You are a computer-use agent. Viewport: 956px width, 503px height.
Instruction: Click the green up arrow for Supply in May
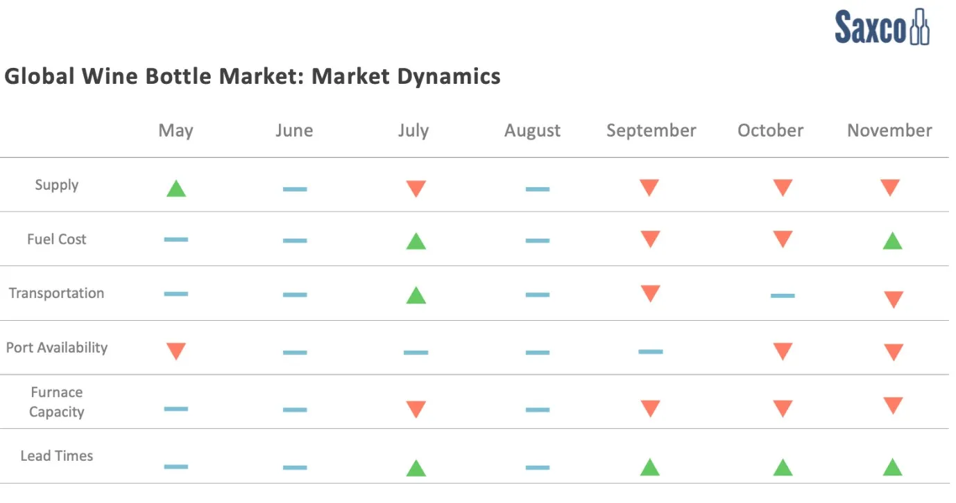click(176, 188)
